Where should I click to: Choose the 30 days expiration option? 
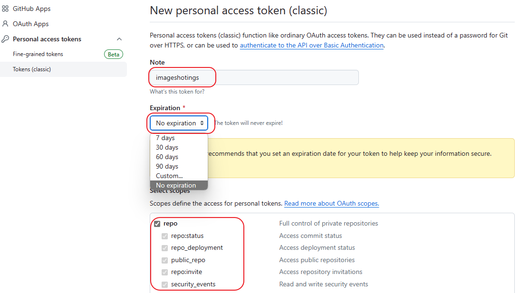(167, 147)
